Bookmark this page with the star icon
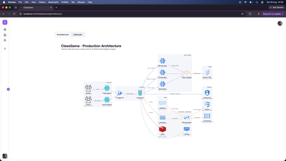 pyautogui.click(x=242, y=14)
